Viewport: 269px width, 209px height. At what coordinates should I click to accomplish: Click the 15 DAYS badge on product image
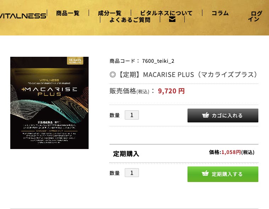tap(75, 61)
